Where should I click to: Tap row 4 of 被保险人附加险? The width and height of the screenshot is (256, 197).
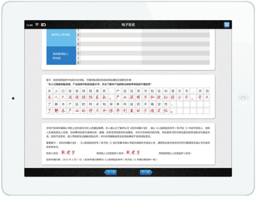[143, 35]
